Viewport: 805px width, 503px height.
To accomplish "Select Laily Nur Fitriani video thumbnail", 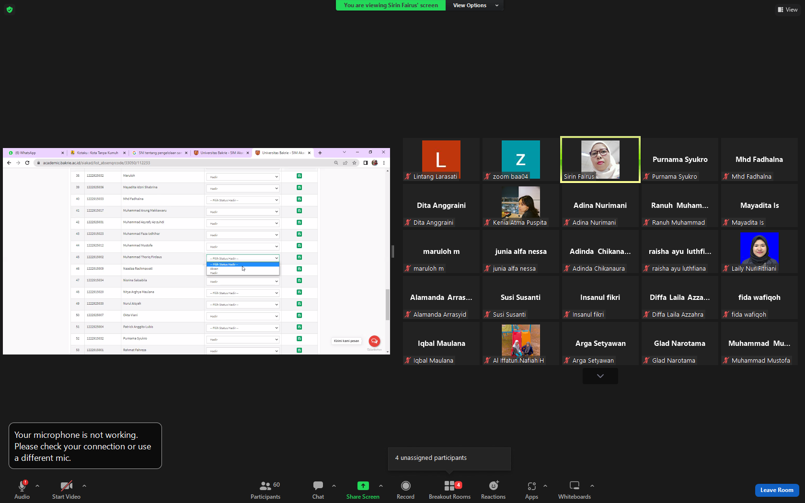I will (759, 251).
